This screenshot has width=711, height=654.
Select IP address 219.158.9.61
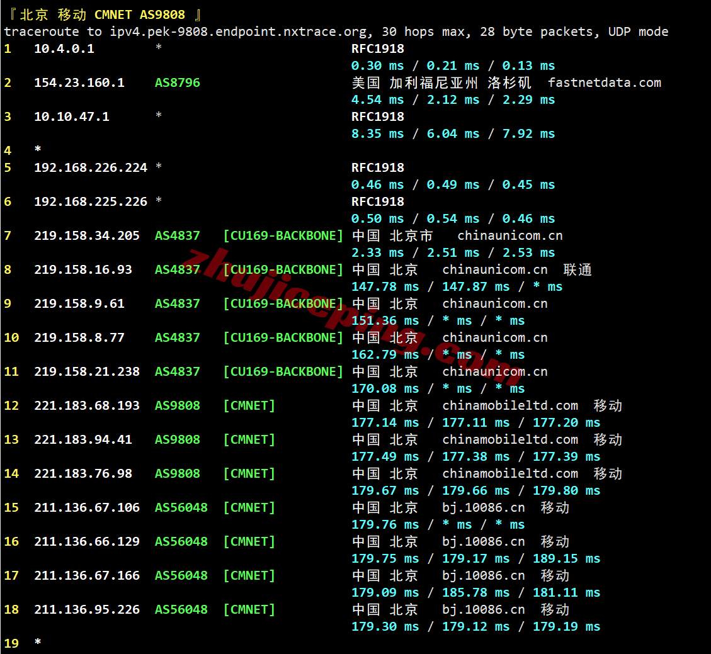coord(79,303)
